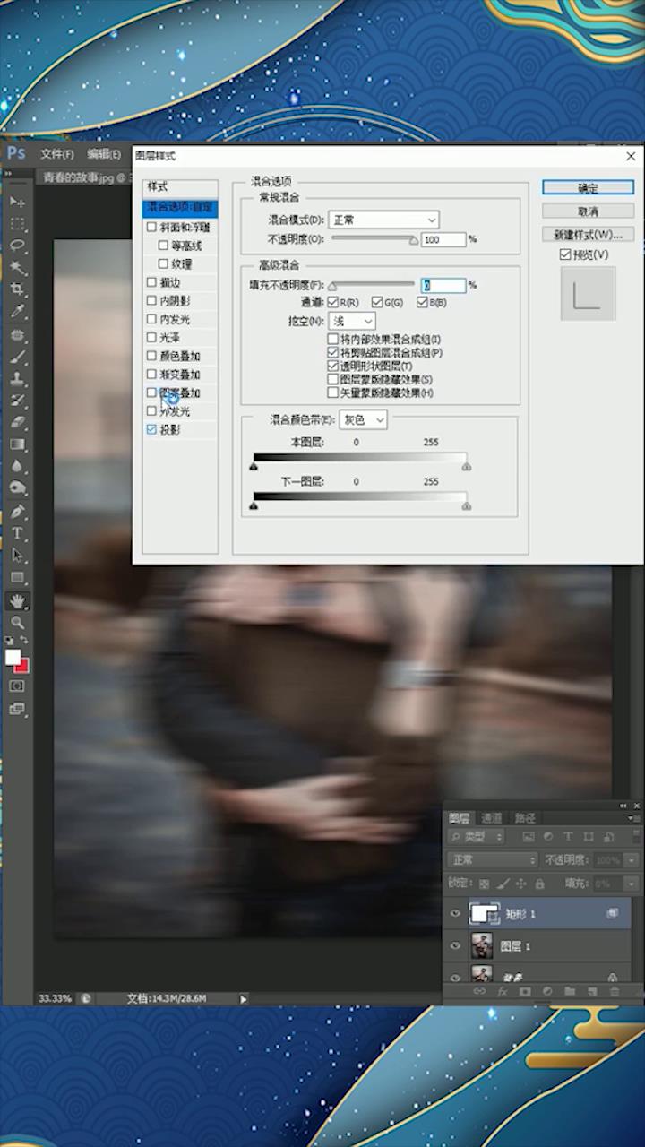Enable the 内阴影 style checkbox
Screen dimensions: 645x1147
tap(151, 301)
